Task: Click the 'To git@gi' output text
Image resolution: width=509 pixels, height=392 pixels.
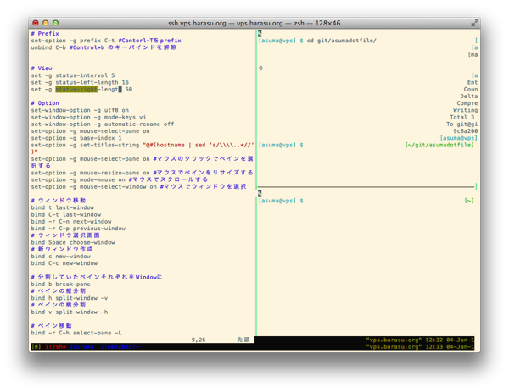Action: pos(462,124)
